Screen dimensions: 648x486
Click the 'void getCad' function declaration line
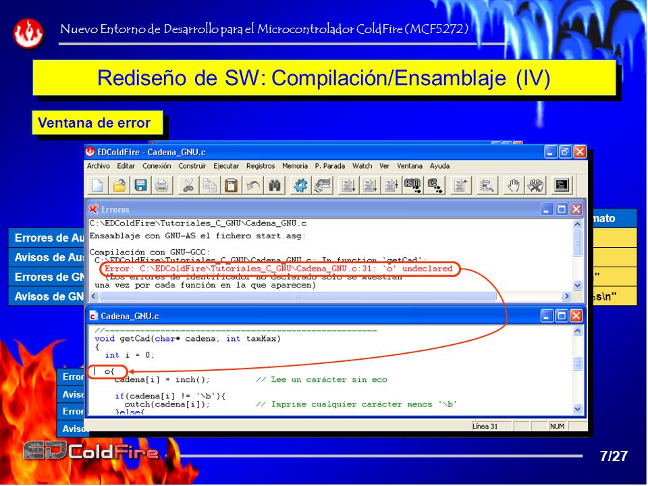(188, 339)
